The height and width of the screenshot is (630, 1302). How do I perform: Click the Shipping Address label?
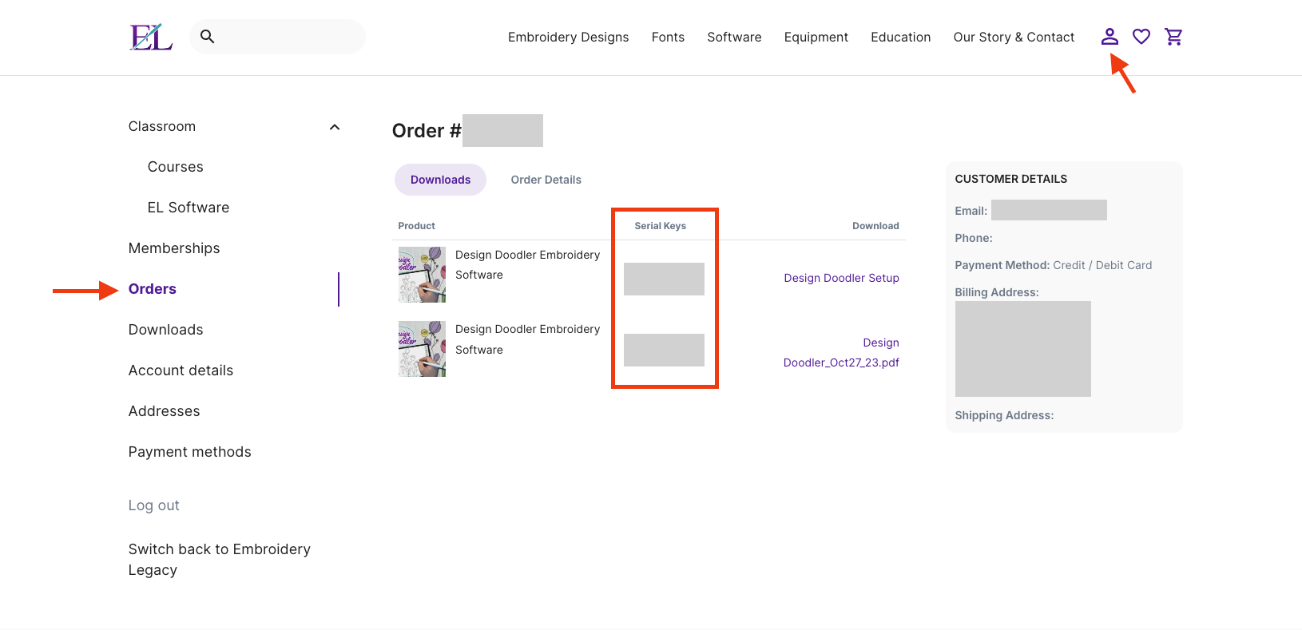click(x=1004, y=415)
